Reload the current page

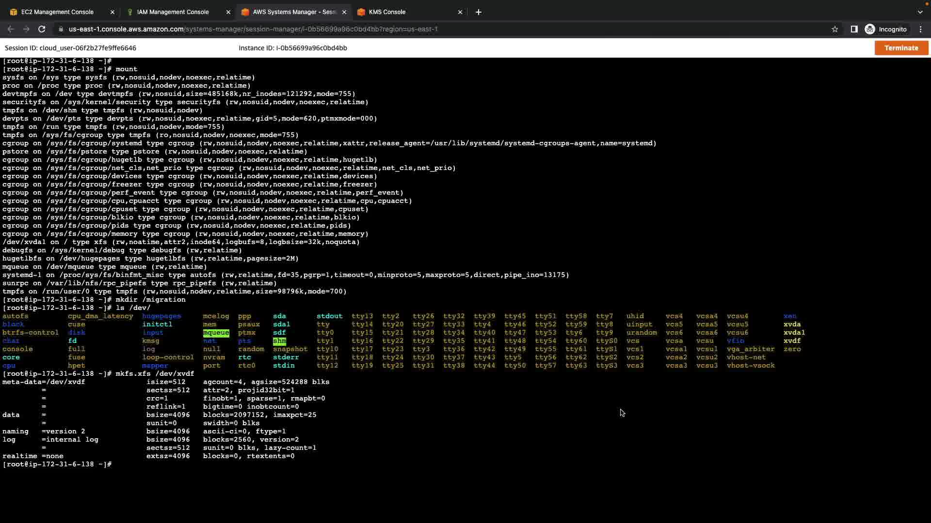pyautogui.click(x=42, y=29)
